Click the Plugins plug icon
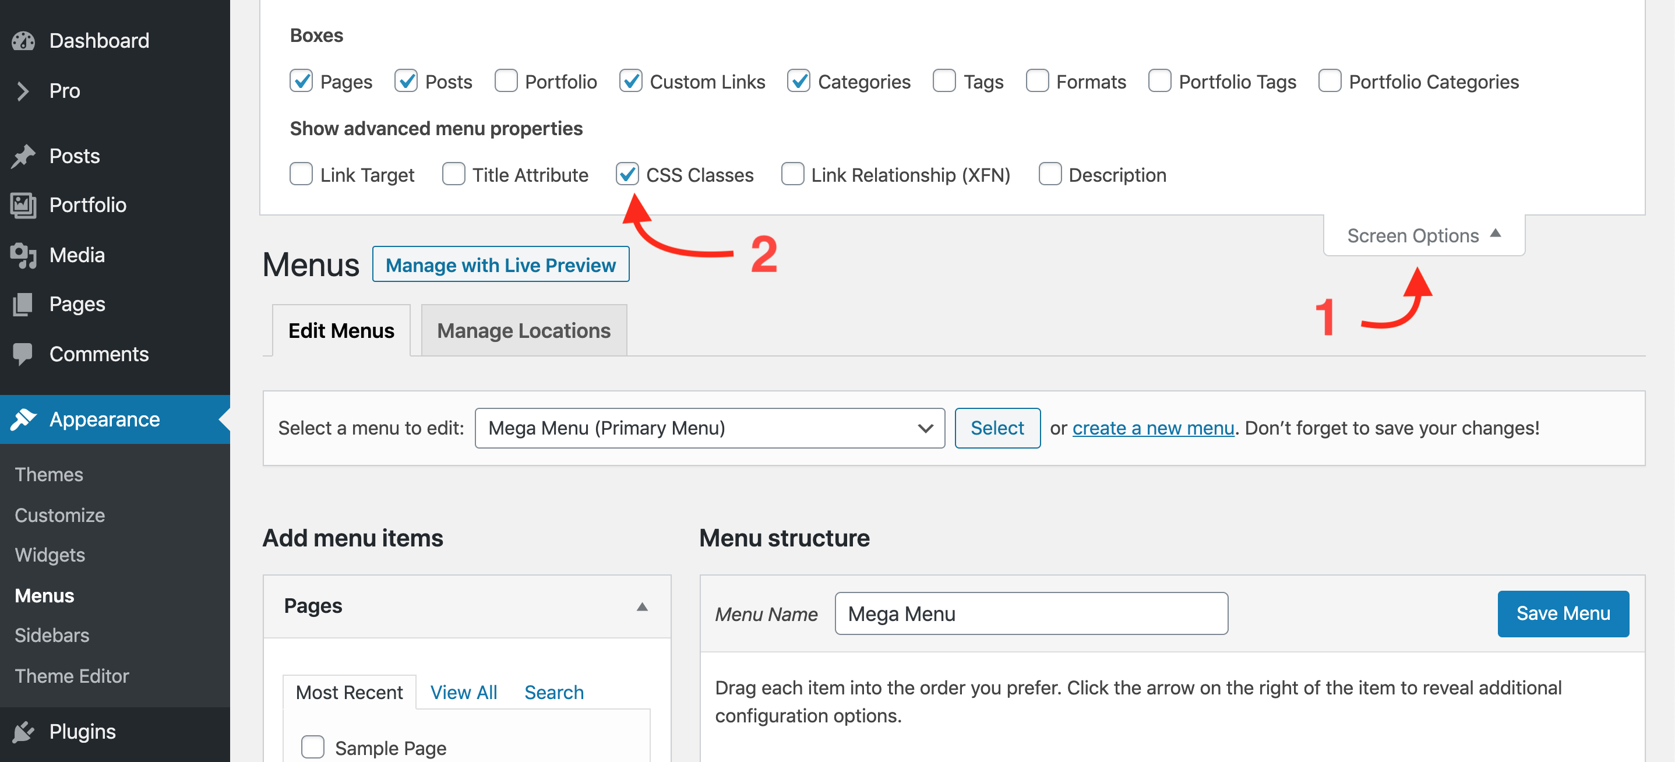1675x762 pixels. click(23, 732)
